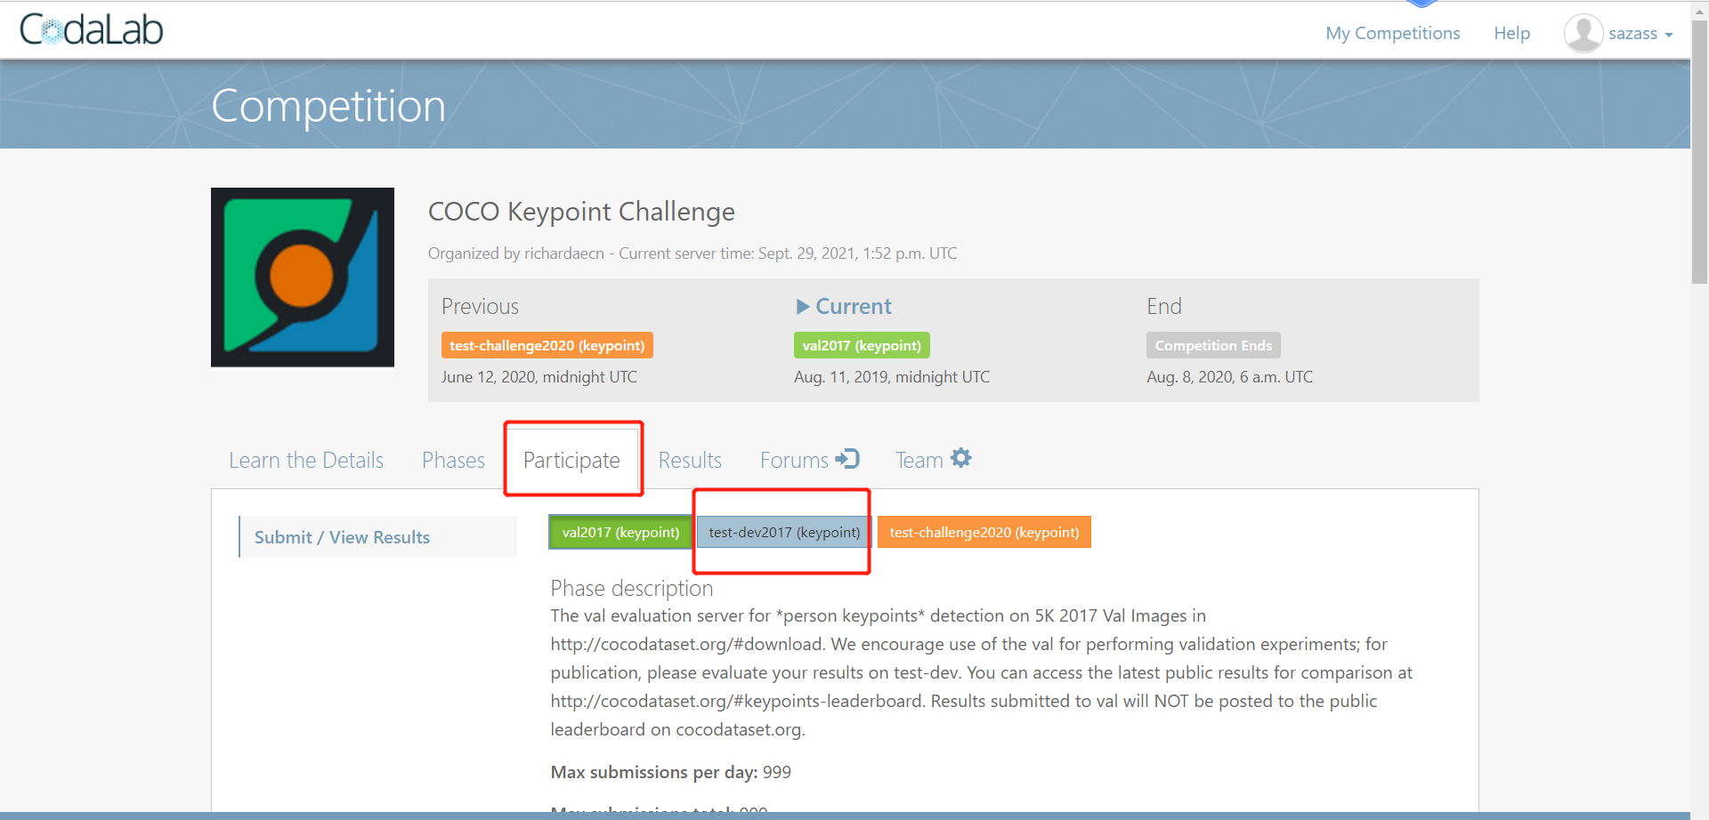This screenshot has height=820, width=1709.
Task: Click the Competition Ends status badge
Action: click(1213, 345)
